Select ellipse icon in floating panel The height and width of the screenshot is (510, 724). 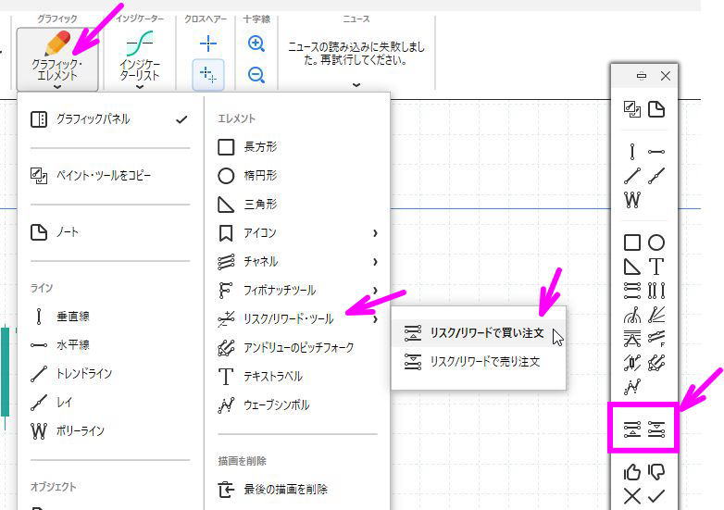[x=656, y=243]
